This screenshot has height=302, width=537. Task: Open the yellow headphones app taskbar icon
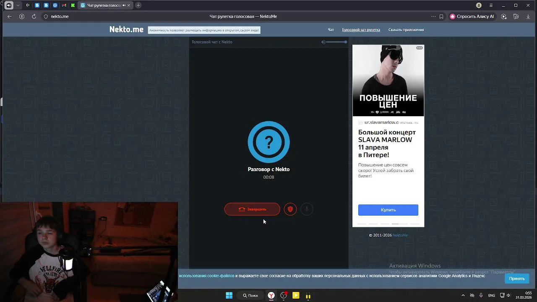tap(308, 295)
